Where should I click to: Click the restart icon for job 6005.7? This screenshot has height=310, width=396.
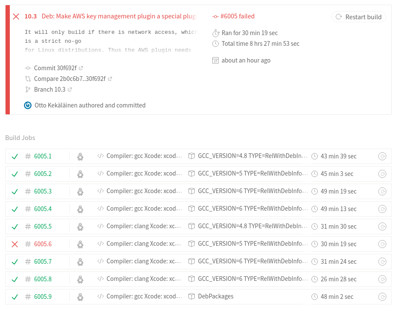(382, 262)
